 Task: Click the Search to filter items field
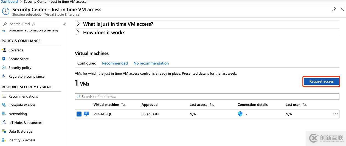pyautogui.click(x=207, y=97)
